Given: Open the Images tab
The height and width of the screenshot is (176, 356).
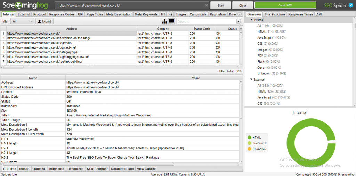Looking at the screenshot, I should click(x=181, y=14).
